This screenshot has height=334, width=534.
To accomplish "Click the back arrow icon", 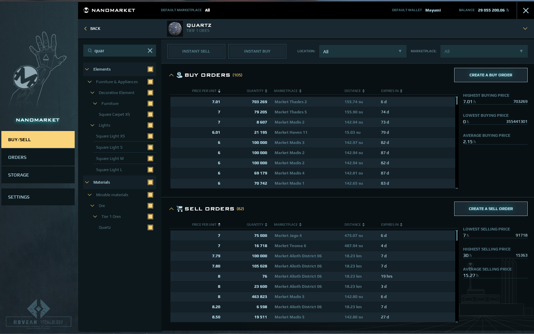I will [x=86, y=29].
